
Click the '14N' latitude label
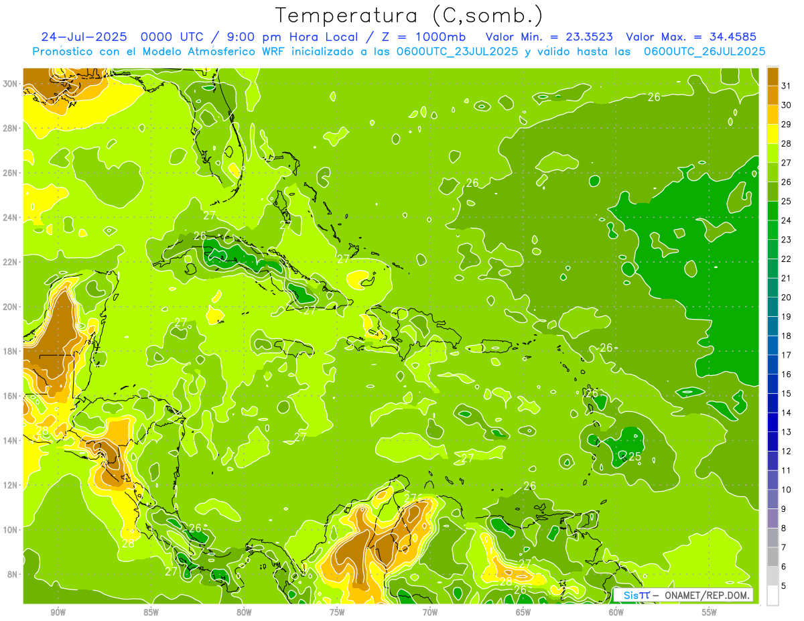[10, 440]
